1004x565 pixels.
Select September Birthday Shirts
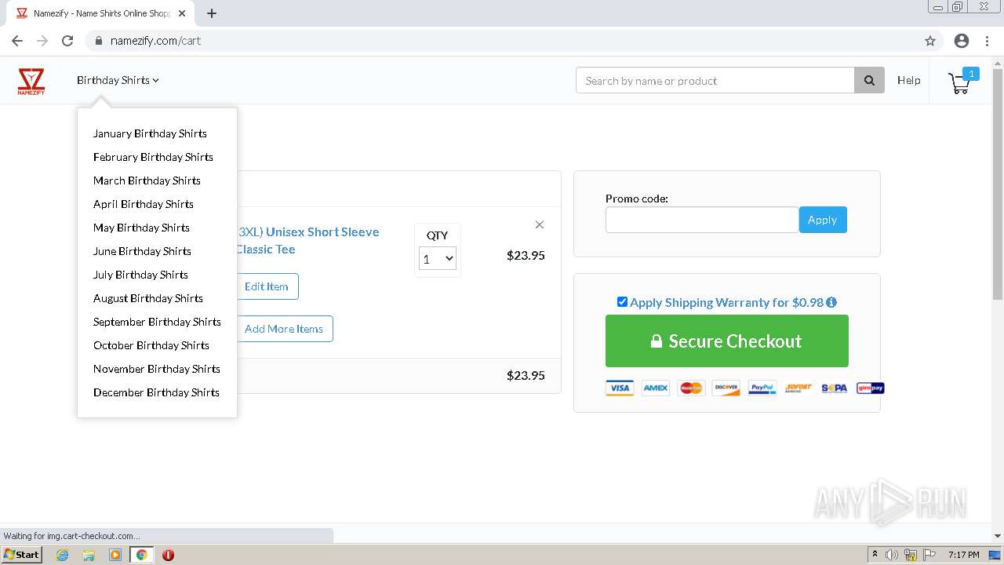(157, 322)
